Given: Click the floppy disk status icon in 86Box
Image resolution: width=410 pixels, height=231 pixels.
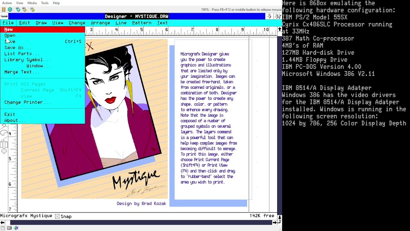Looking at the screenshot, I should (3, 228).
